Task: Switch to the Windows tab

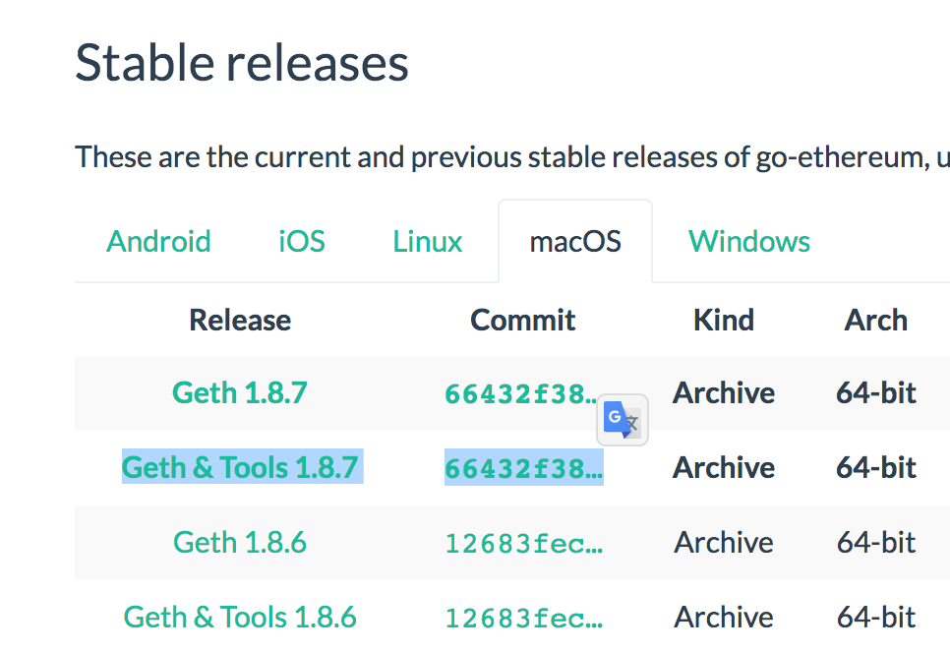Action: (748, 241)
